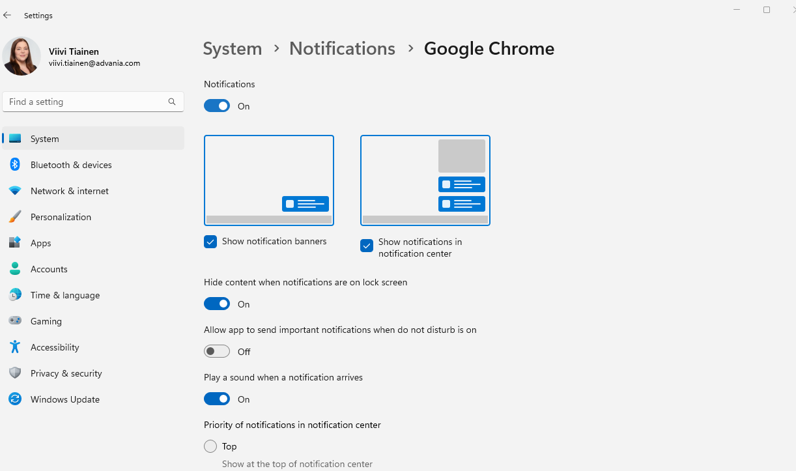
Task: Click the Windows Update refresh icon
Action: pos(15,399)
